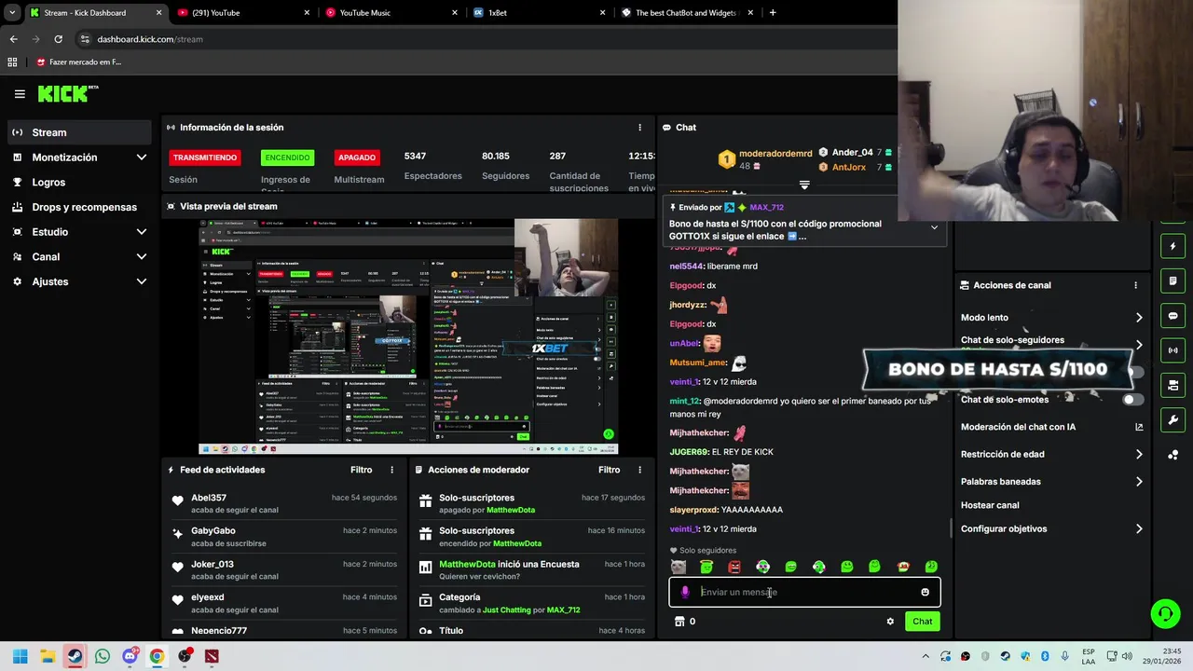The height and width of the screenshot is (671, 1193).
Task: Click the shop icon below message box
Action: (679, 622)
